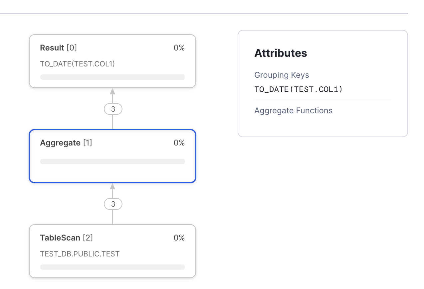Click row count badge above TableScan node
424x289 pixels.
pos(113,204)
